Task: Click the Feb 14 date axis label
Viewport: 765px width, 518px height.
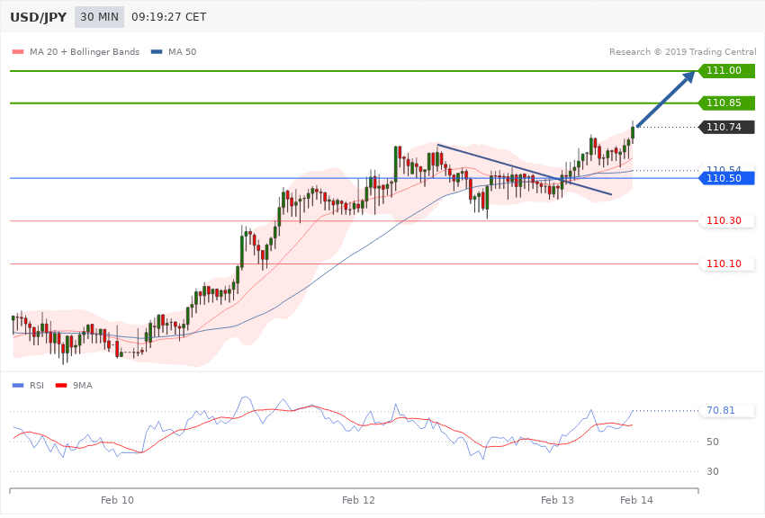Action: 636,500
